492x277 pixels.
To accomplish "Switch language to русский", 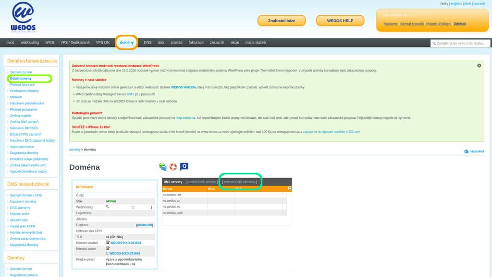I will point(479,4).
